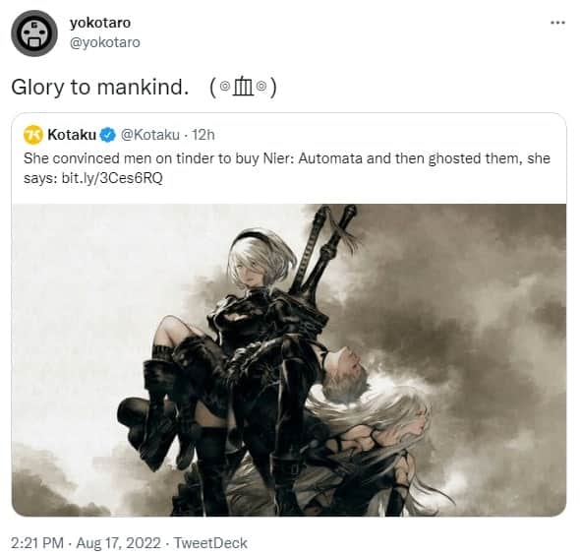The width and height of the screenshot is (580, 558).
Task: Open yokotaro's profile avatar
Action: pos(34,33)
